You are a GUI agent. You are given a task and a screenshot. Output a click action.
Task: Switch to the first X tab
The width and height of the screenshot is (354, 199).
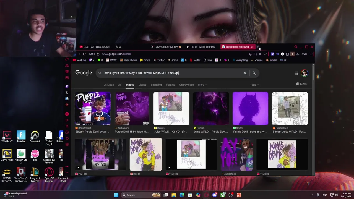pos(131,47)
